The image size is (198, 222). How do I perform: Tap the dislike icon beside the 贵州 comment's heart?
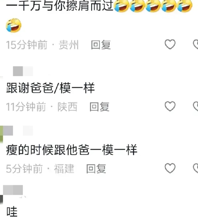click(x=196, y=44)
